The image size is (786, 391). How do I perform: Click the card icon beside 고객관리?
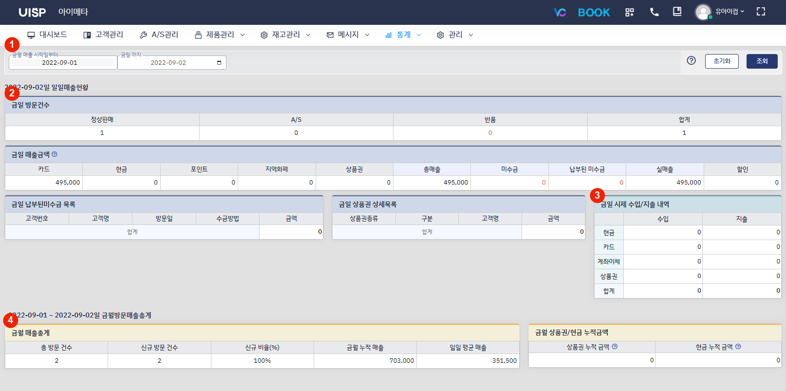click(87, 35)
